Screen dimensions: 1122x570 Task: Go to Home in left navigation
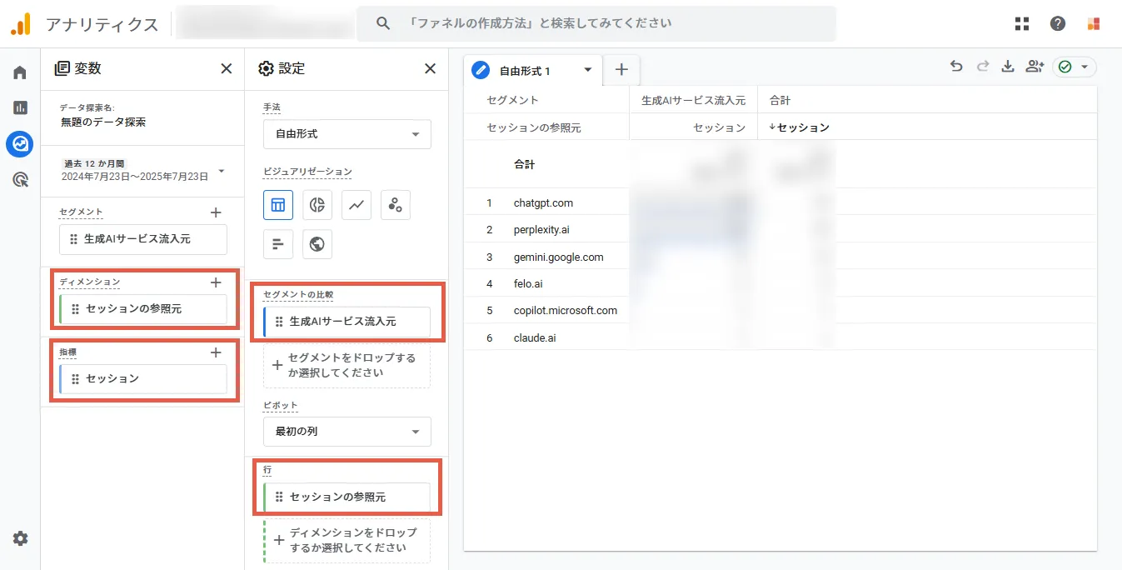click(20, 72)
